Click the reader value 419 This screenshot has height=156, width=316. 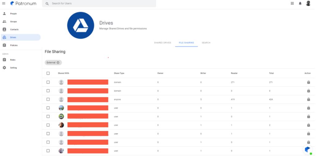coord(233,100)
